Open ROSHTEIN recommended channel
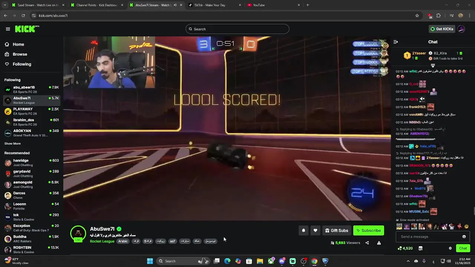This screenshot has height=267, width=475. [32, 250]
